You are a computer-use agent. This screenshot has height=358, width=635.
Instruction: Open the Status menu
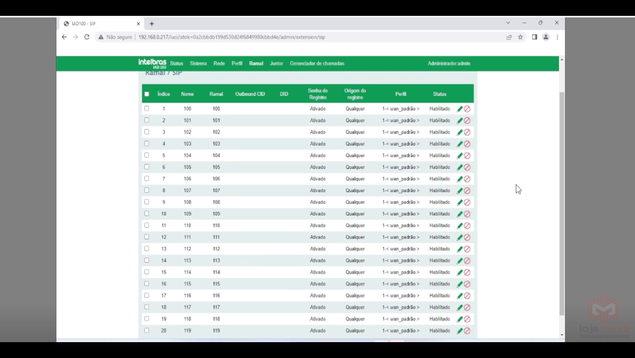click(x=176, y=63)
